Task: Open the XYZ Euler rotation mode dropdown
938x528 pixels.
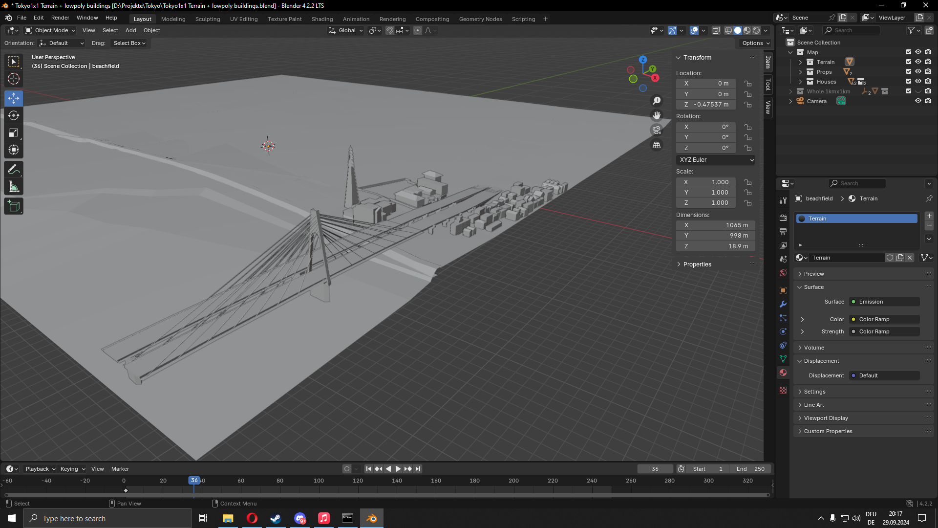Action: click(716, 160)
